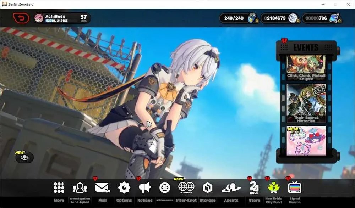Click the level 57 indicator
This screenshot has width=355, height=208.
[x=83, y=18]
